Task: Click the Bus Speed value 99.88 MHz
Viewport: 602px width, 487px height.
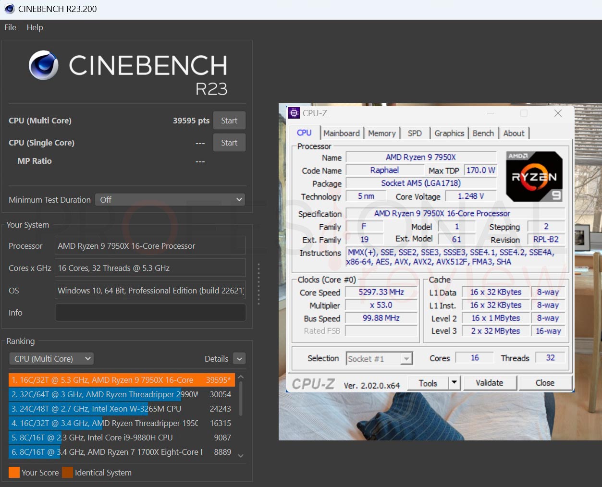Action: click(x=381, y=318)
